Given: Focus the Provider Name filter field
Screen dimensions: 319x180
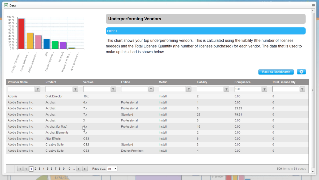Looking at the screenshot, I should (x=21, y=89).
